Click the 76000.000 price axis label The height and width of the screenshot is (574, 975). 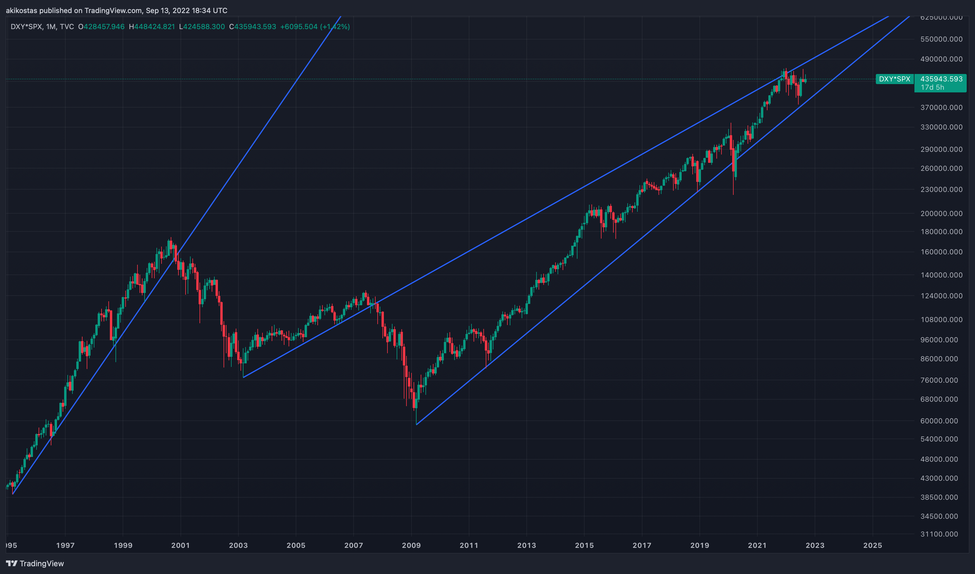point(939,380)
